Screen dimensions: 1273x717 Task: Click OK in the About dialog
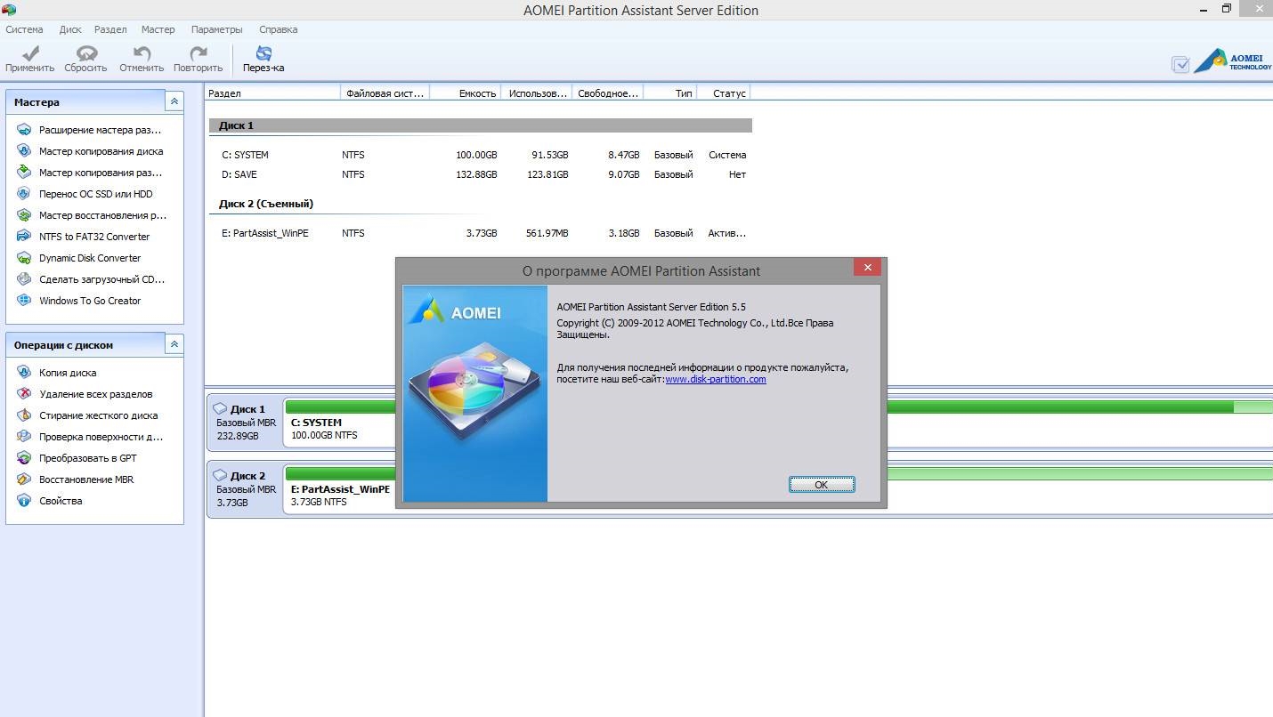pyautogui.click(x=821, y=485)
